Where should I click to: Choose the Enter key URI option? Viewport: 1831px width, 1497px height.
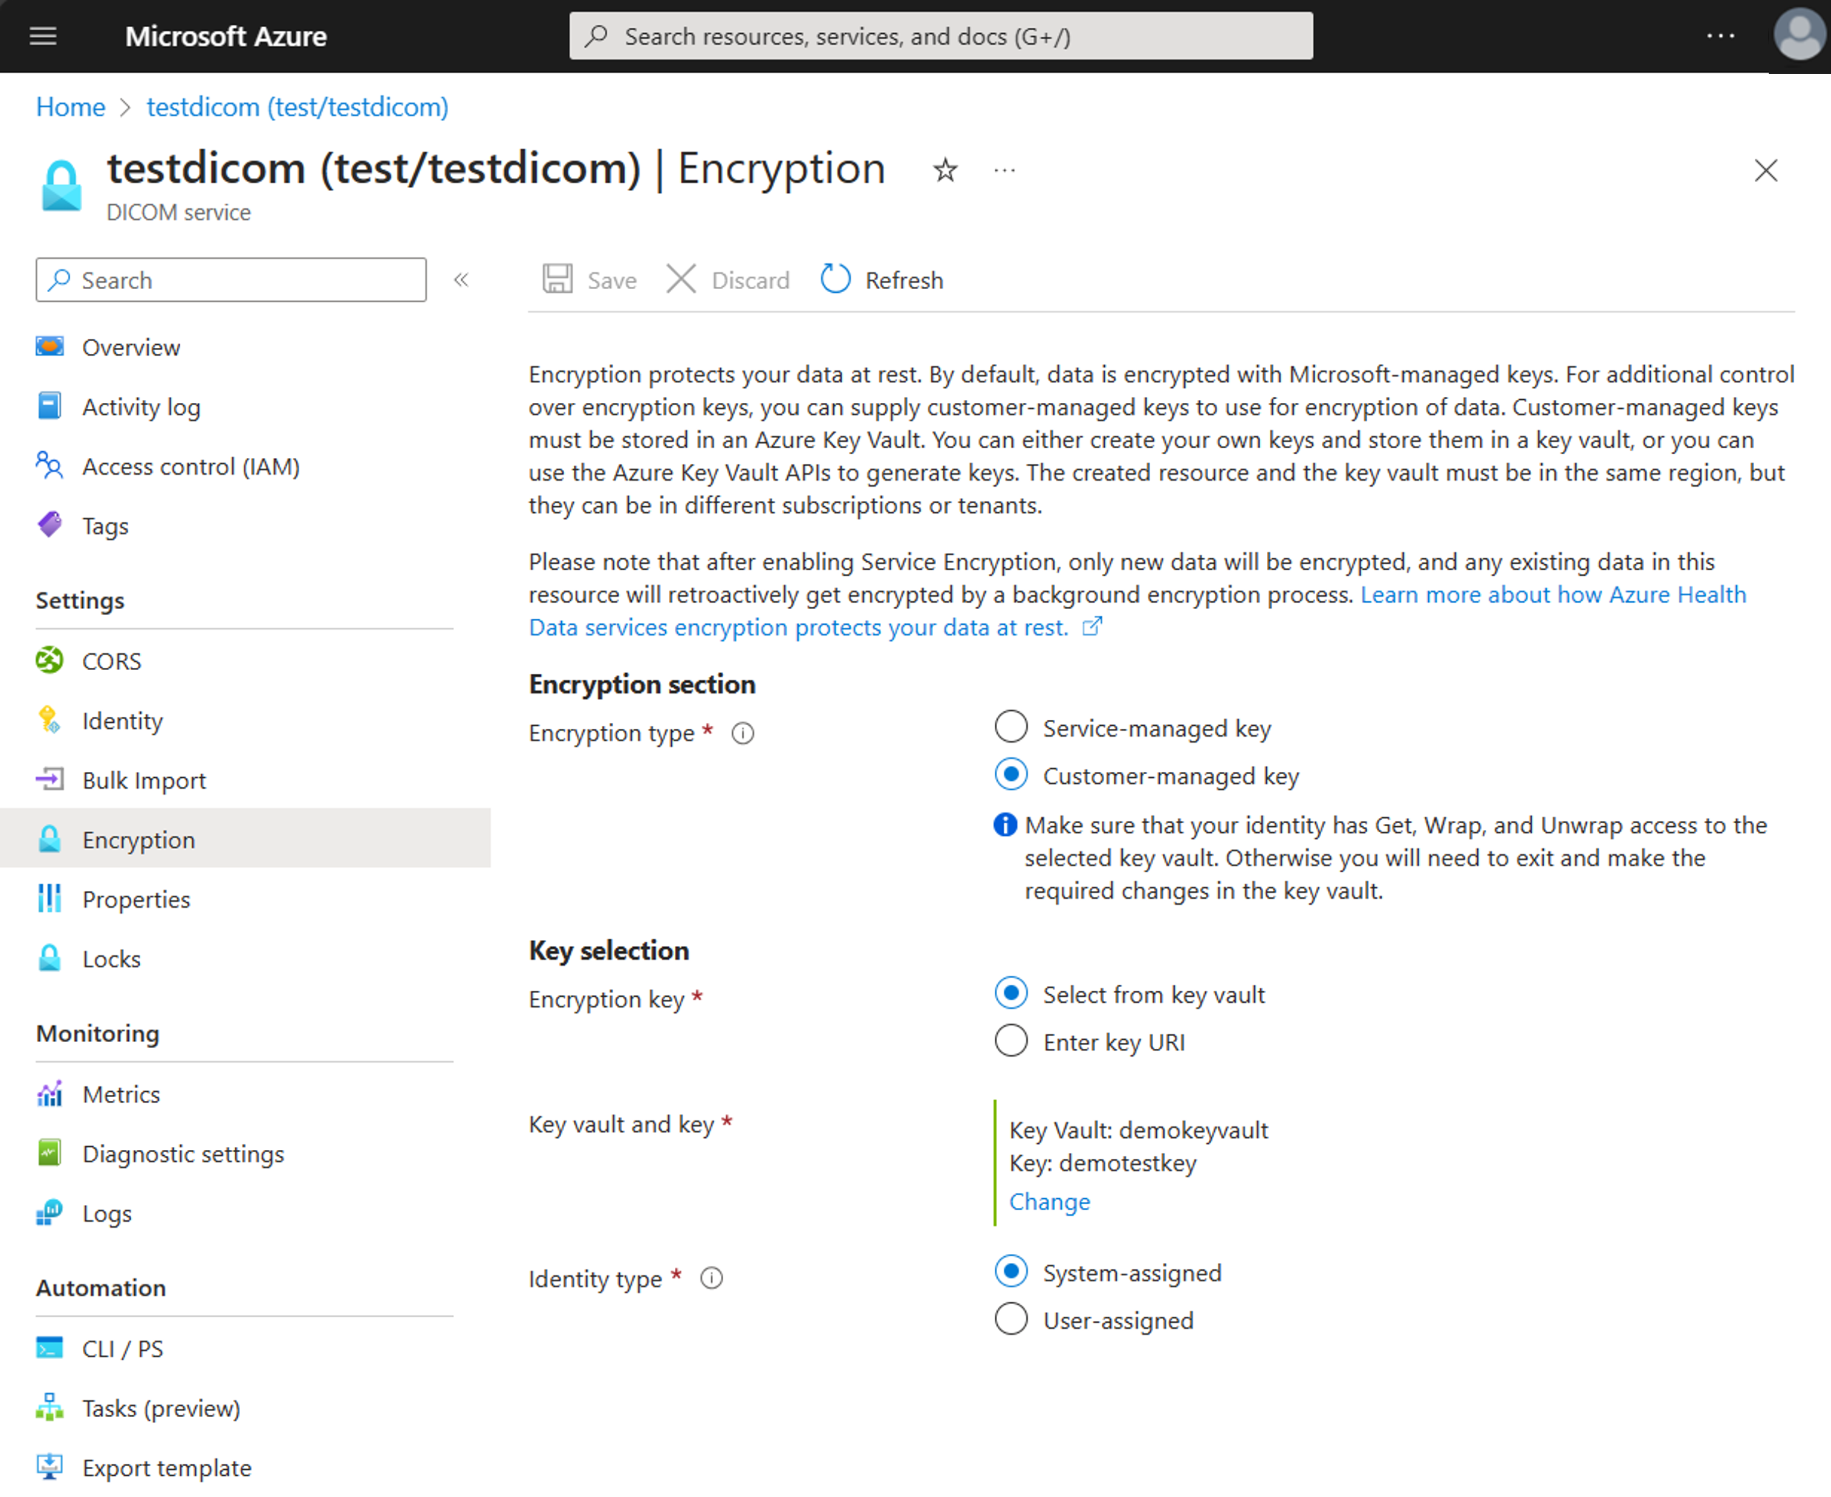pyautogui.click(x=1011, y=1041)
